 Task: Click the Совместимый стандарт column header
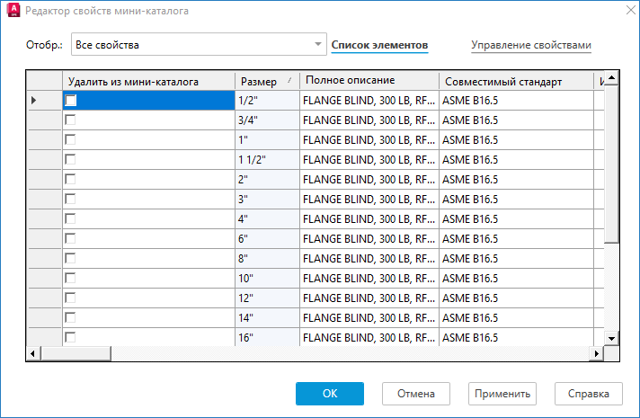pyautogui.click(x=516, y=81)
